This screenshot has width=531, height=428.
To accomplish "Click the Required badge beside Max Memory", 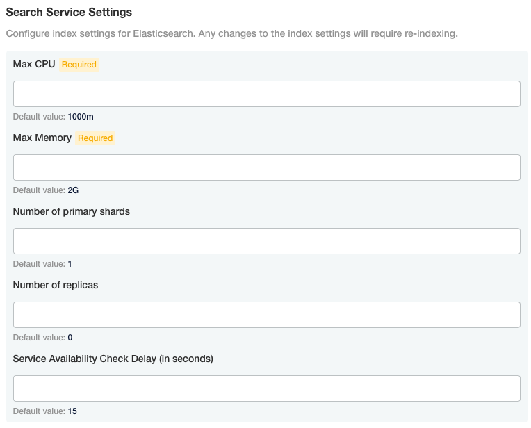I will tap(95, 138).
